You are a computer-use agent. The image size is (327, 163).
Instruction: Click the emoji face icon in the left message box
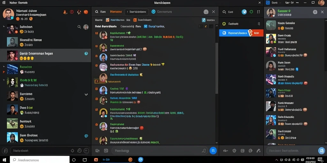[80, 151]
